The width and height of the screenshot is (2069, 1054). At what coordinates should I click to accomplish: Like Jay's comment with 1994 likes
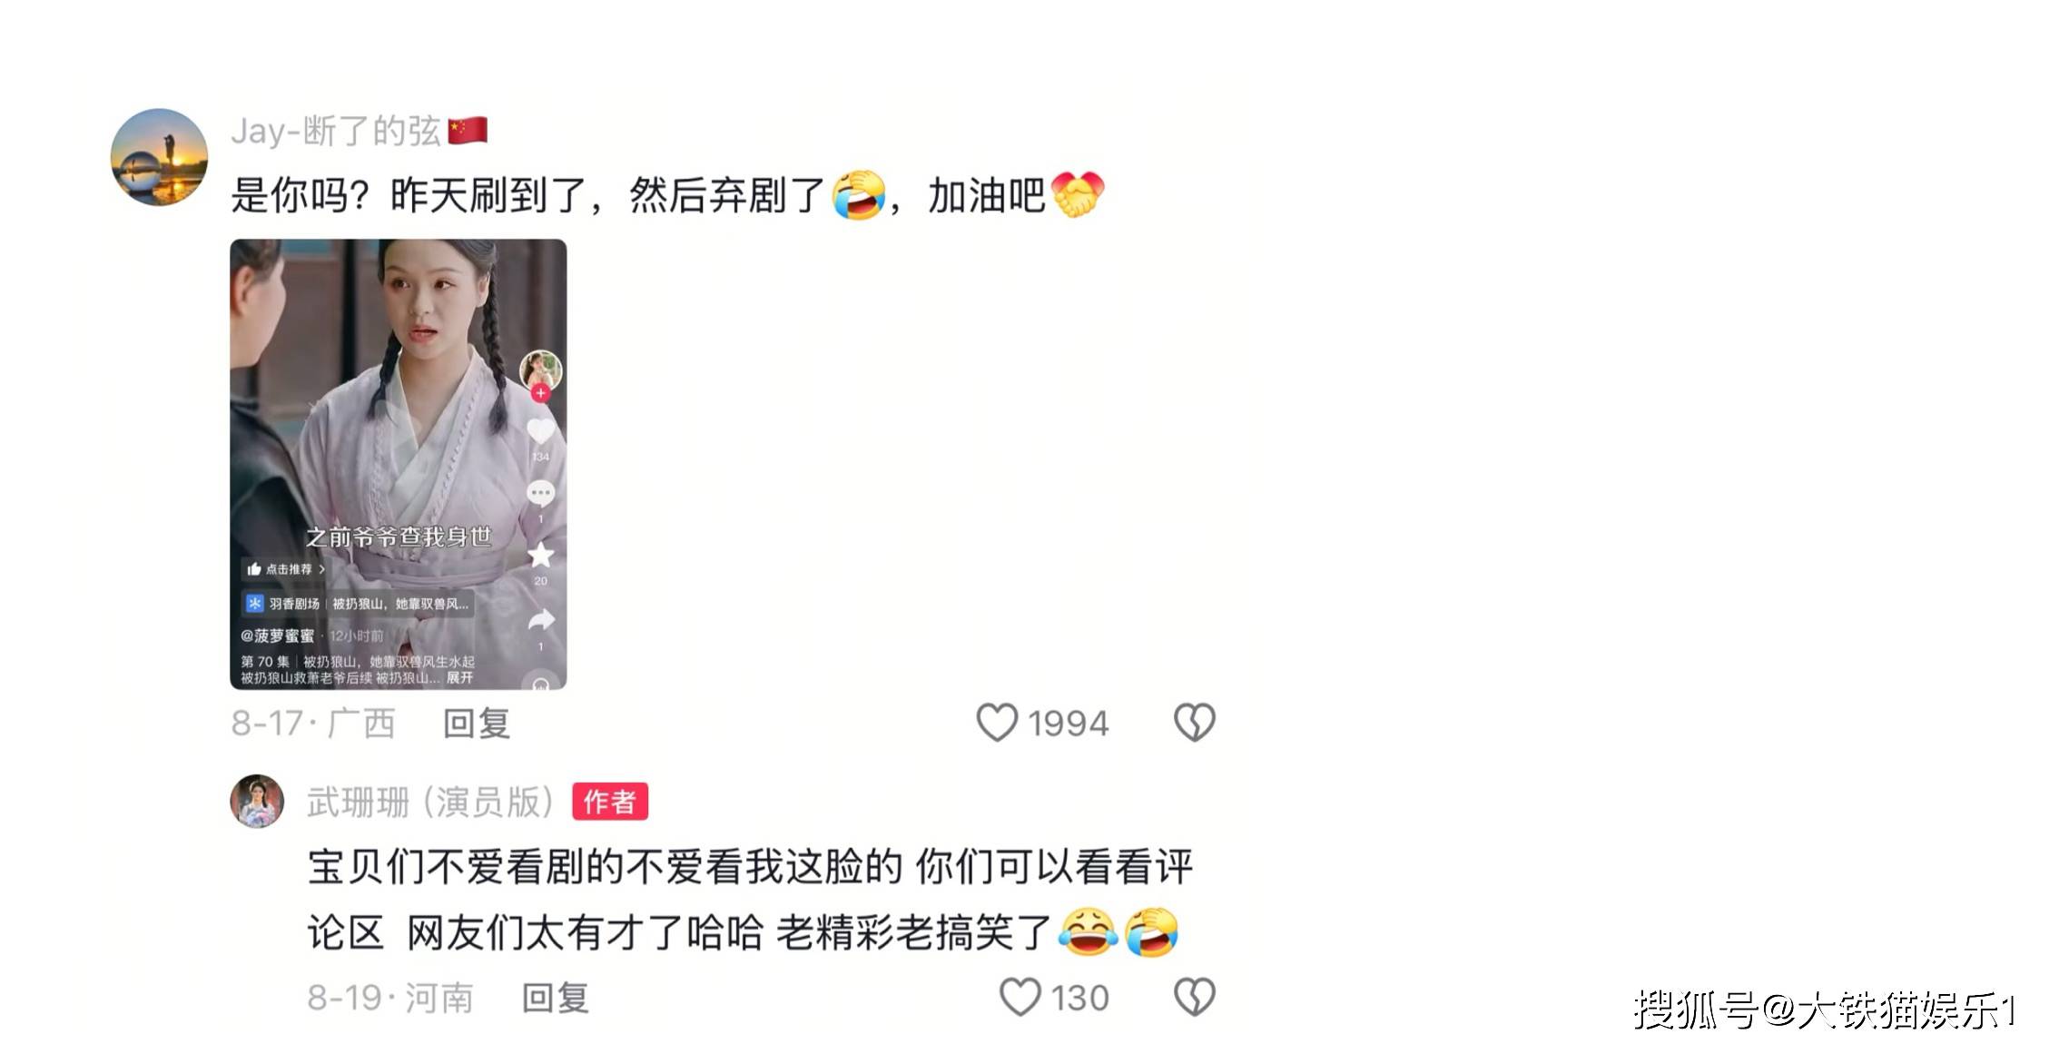pos(996,723)
